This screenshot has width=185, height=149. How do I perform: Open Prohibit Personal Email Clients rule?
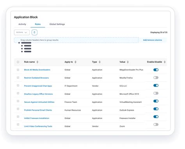click(x=38, y=110)
